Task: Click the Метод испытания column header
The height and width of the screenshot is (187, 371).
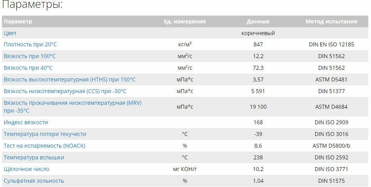Action: [331, 21]
